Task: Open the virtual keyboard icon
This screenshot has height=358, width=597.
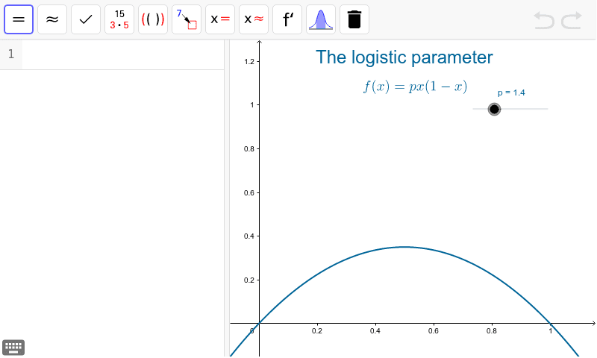Action: tap(13, 348)
